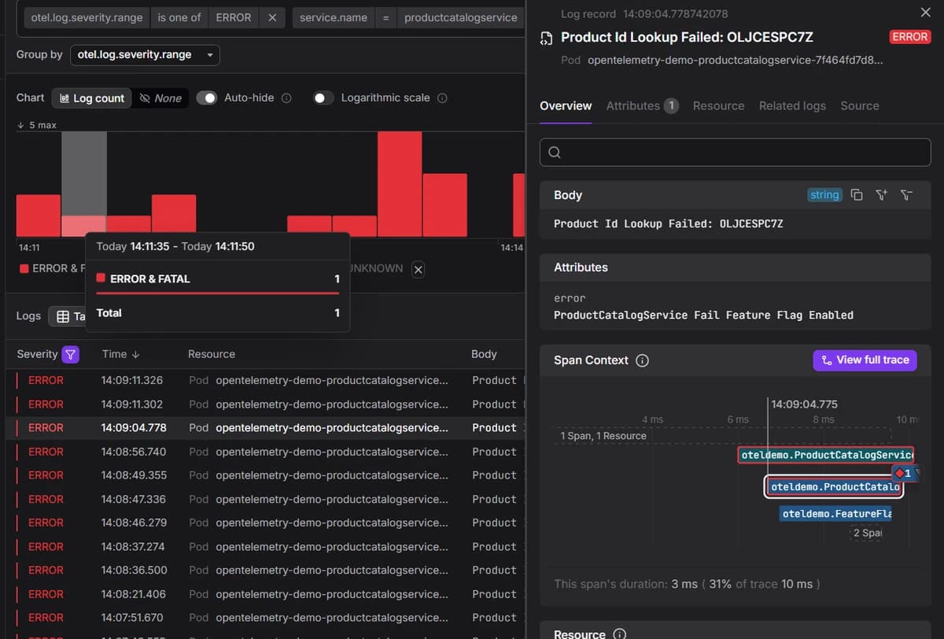Select the highlighted otel.demo.ProductCatalo span
The height and width of the screenshot is (639, 944).
coord(835,487)
